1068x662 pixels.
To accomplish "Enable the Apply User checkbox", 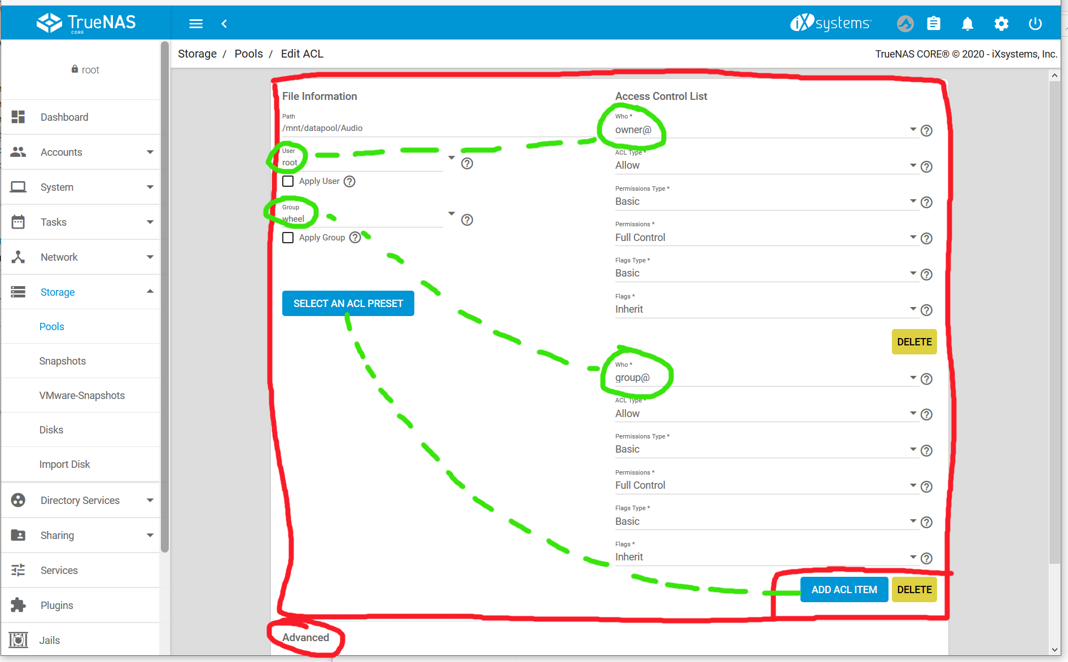I will coord(288,181).
